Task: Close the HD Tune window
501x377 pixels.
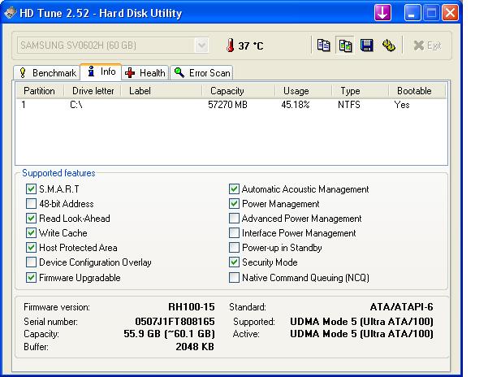Action: click(x=450, y=13)
